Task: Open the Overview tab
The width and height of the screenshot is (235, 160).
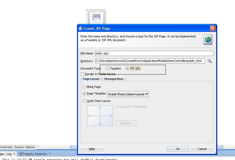Action: (x=6, y=147)
